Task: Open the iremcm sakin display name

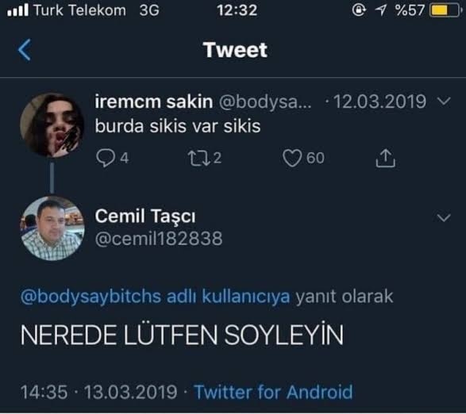Action: [x=154, y=102]
